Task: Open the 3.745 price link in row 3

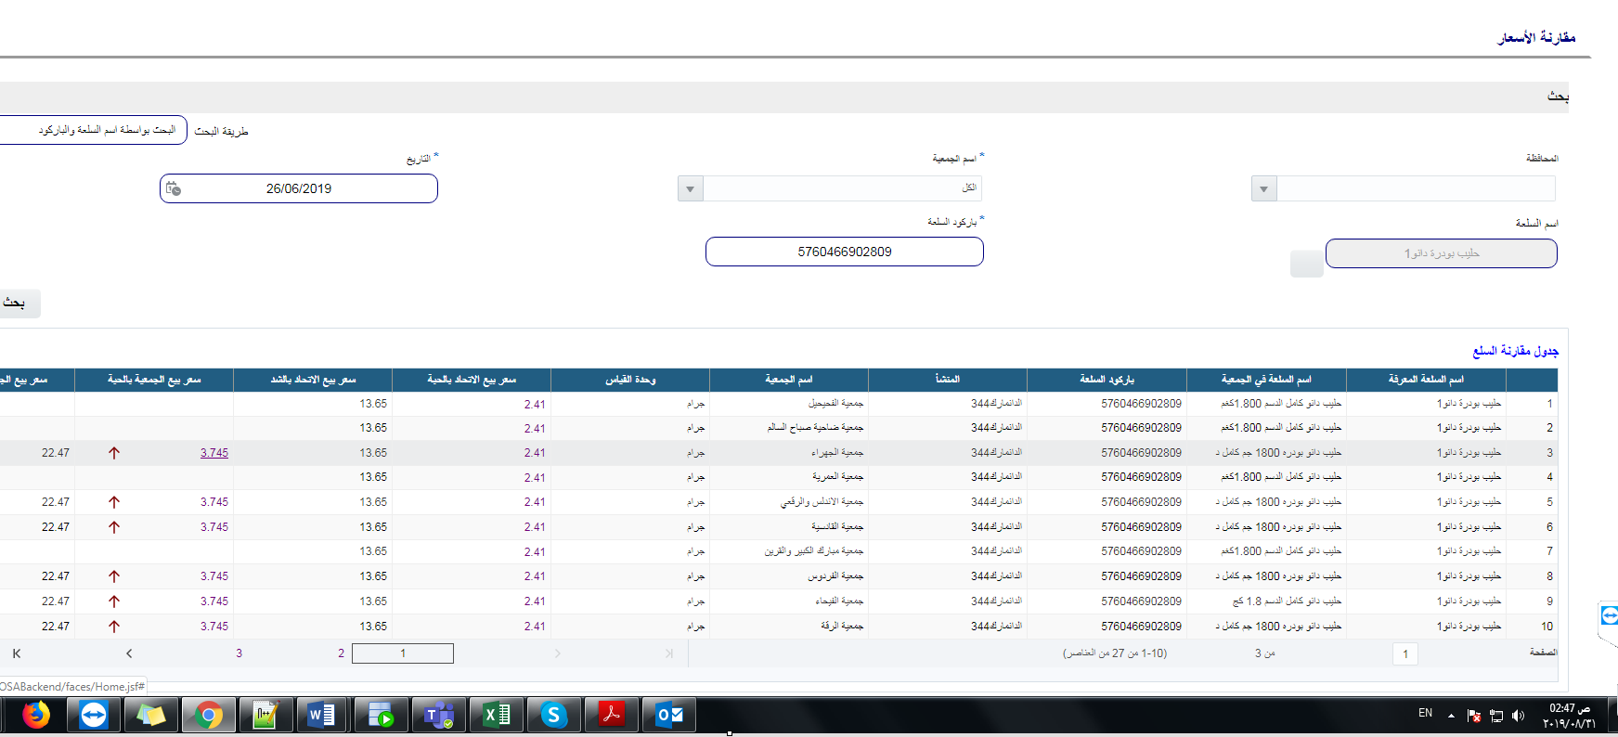Action: (214, 453)
